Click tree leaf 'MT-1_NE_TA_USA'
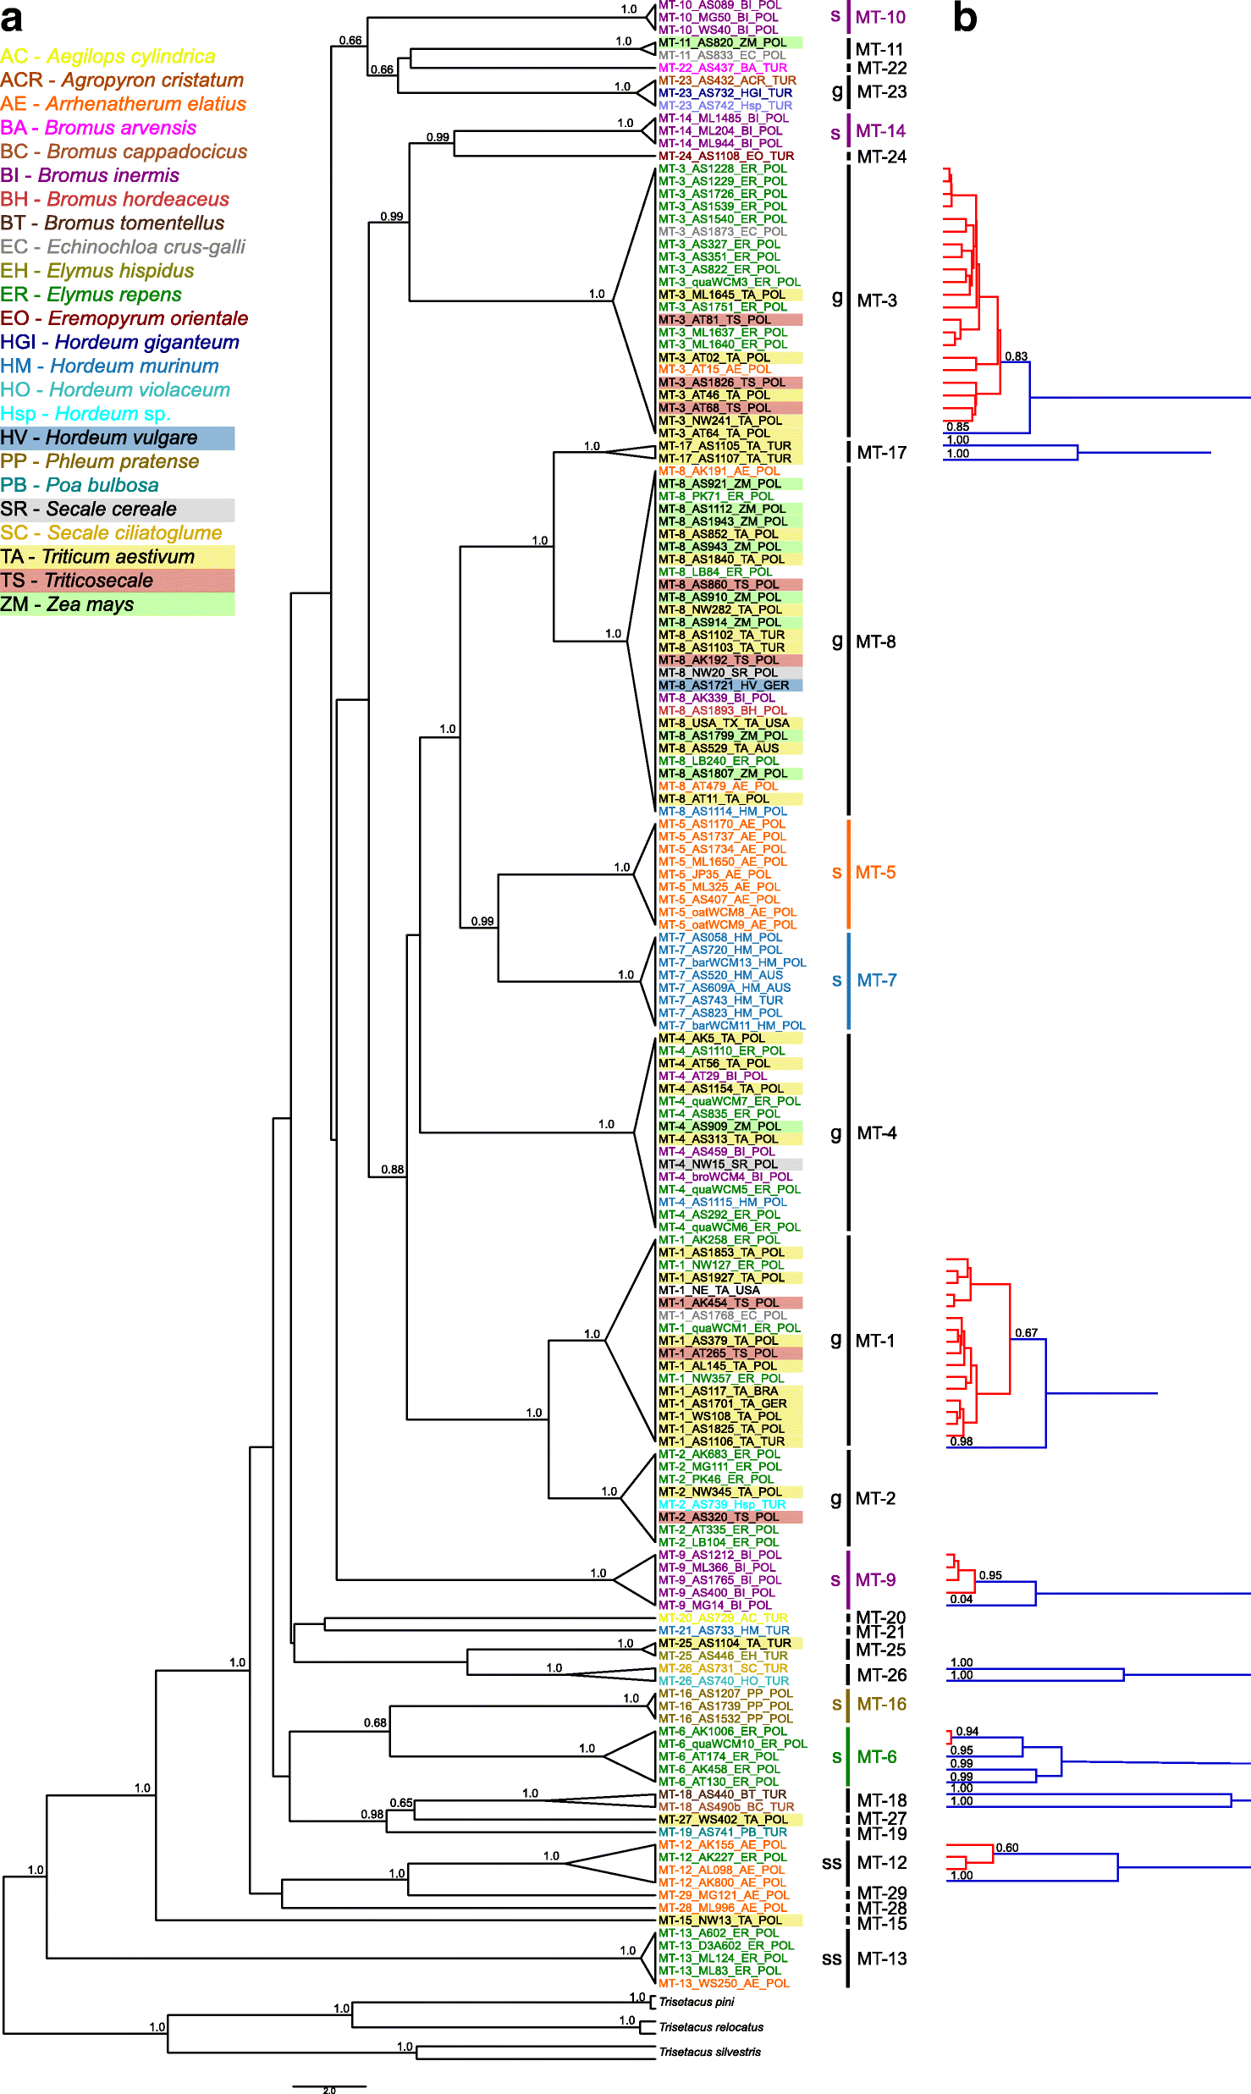 coord(709,1291)
